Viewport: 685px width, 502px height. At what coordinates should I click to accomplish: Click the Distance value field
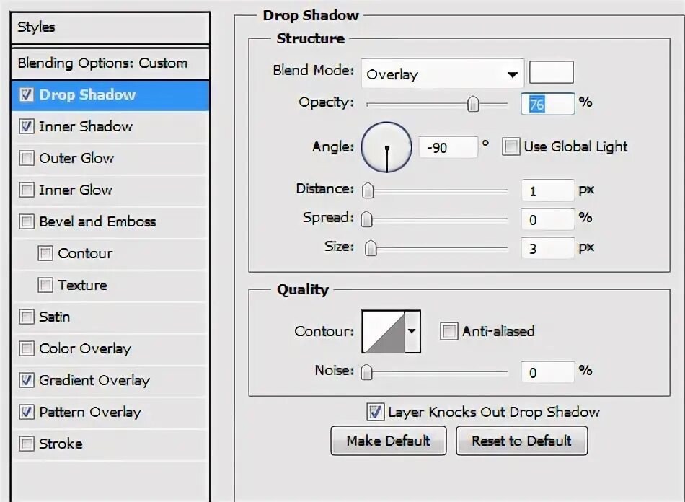point(547,190)
